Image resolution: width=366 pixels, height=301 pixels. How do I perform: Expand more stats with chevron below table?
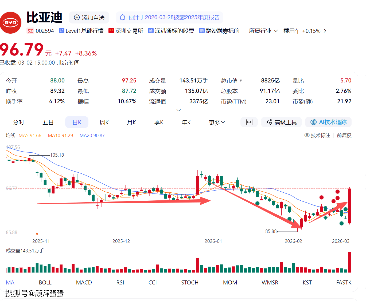point(179,110)
